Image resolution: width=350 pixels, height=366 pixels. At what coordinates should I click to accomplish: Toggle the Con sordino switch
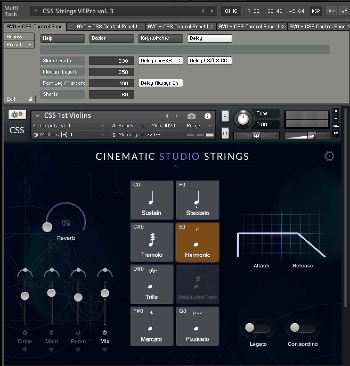click(x=303, y=328)
